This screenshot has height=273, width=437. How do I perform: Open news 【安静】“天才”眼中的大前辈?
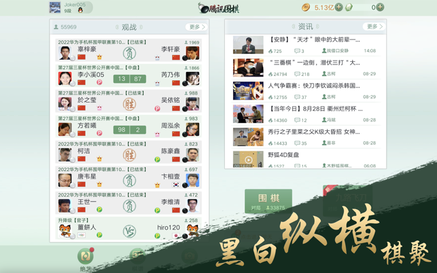[314, 39]
